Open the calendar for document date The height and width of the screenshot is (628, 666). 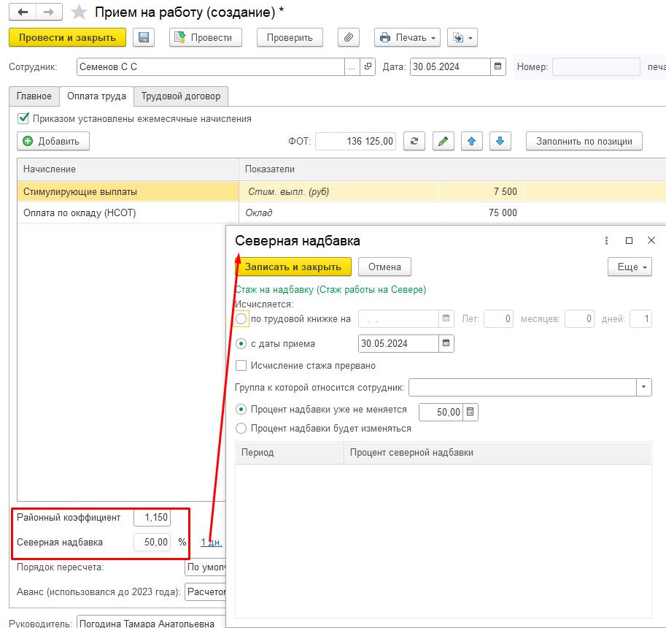point(498,66)
